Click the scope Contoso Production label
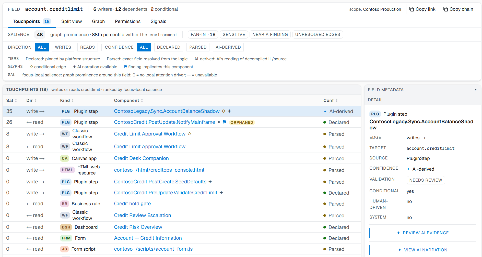This screenshot has width=482, height=257. point(375,9)
